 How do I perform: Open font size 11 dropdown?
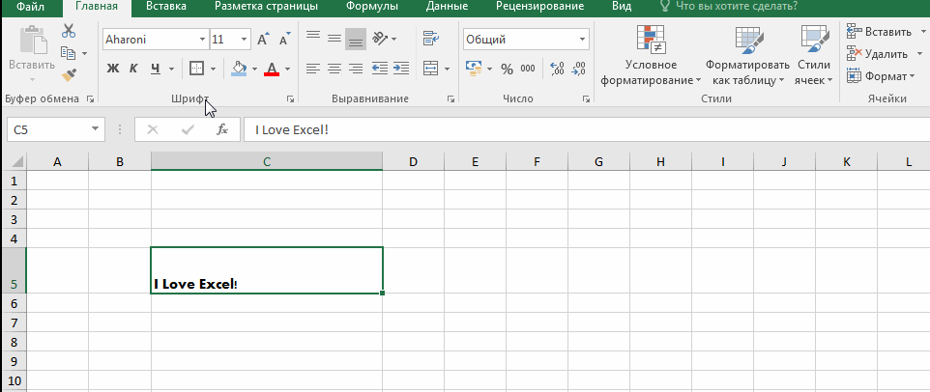point(245,40)
